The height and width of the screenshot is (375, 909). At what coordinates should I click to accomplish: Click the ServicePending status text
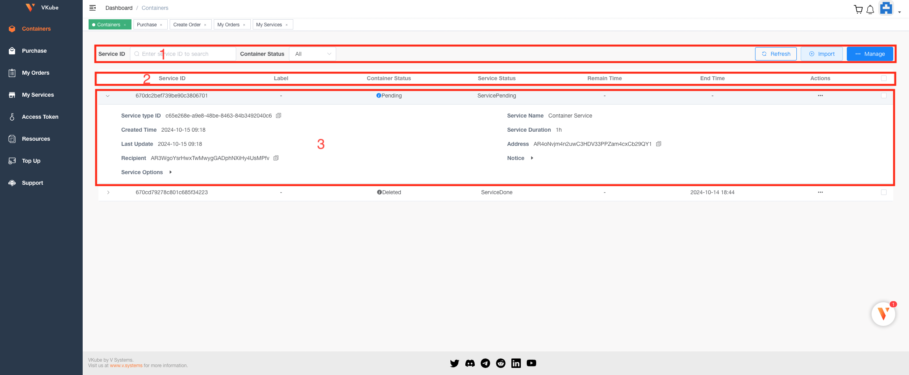pyautogui.click(x=496, y=96)
